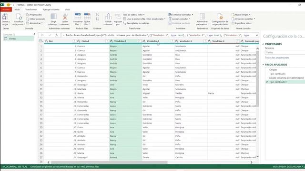Launch the Editor avanzado
Screen dimensions: 305x171
(x=36, y=19)
